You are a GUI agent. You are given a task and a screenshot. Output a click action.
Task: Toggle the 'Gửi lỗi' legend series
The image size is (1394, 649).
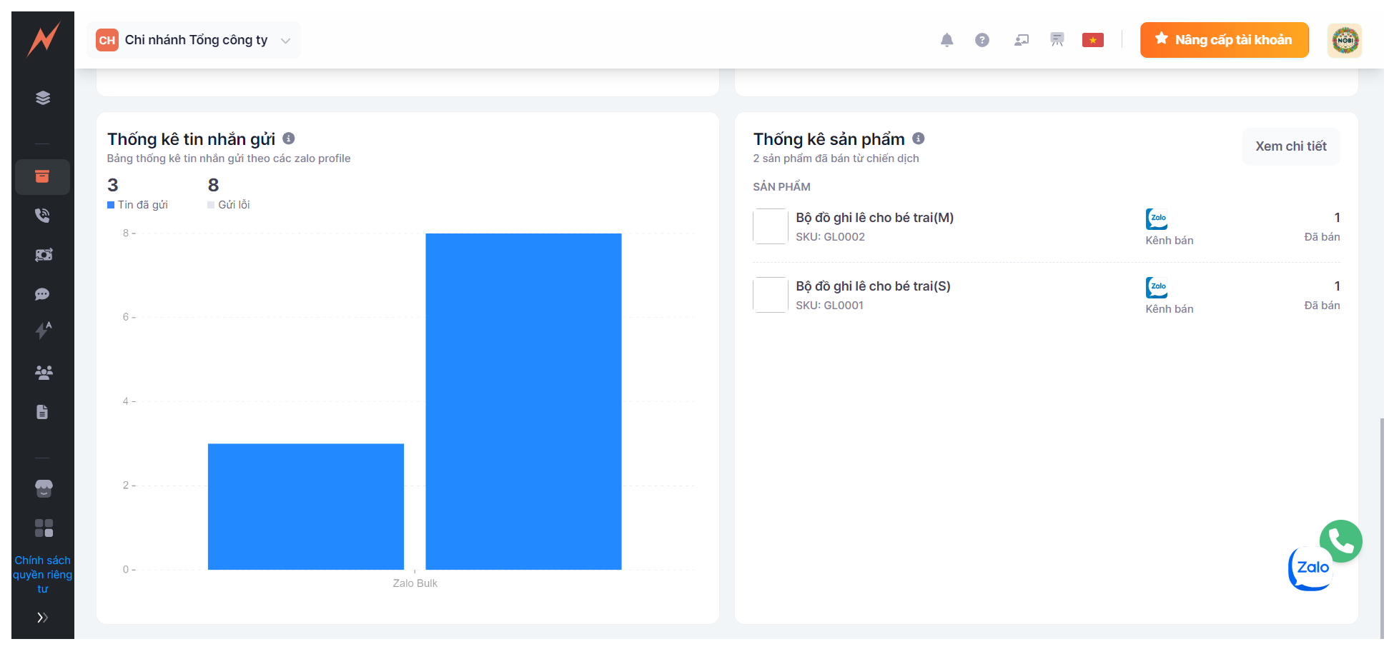pos(229,205)
